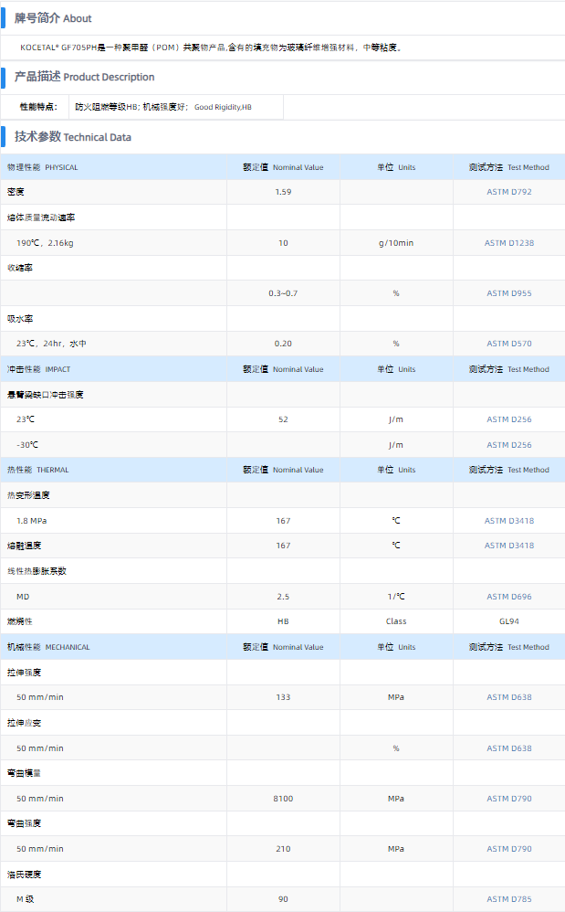Open the ASTM D1238 melt flow test link
565x912 pixels.
[x=508, y=243]
